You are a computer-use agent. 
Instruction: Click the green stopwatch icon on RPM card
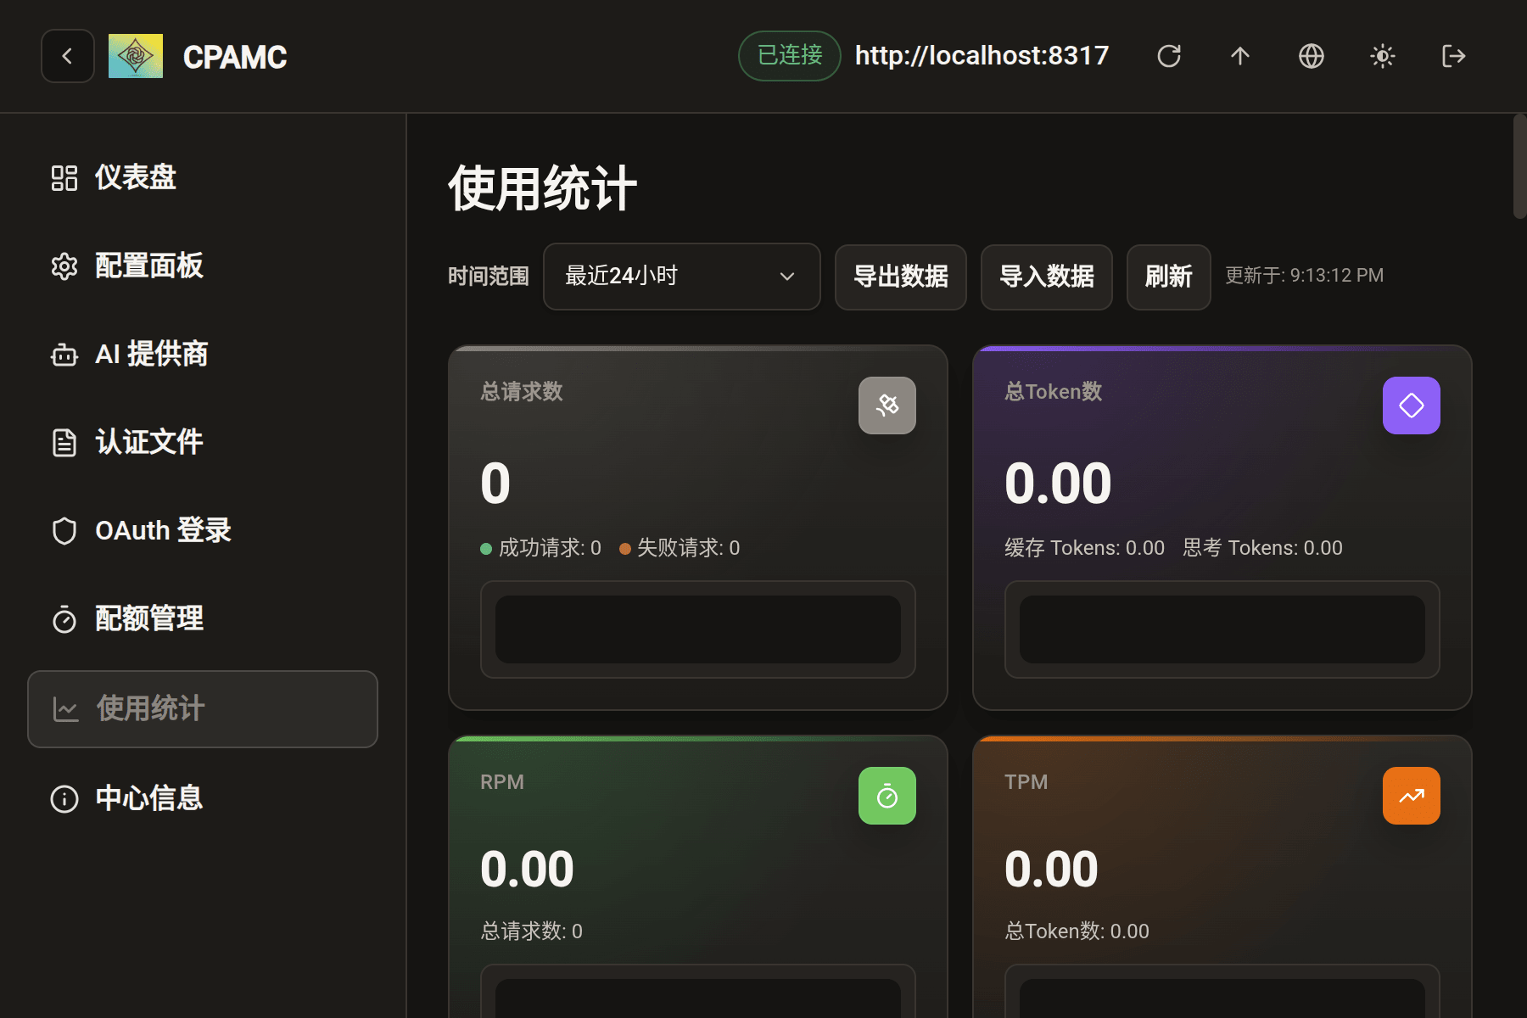point(887,796)
